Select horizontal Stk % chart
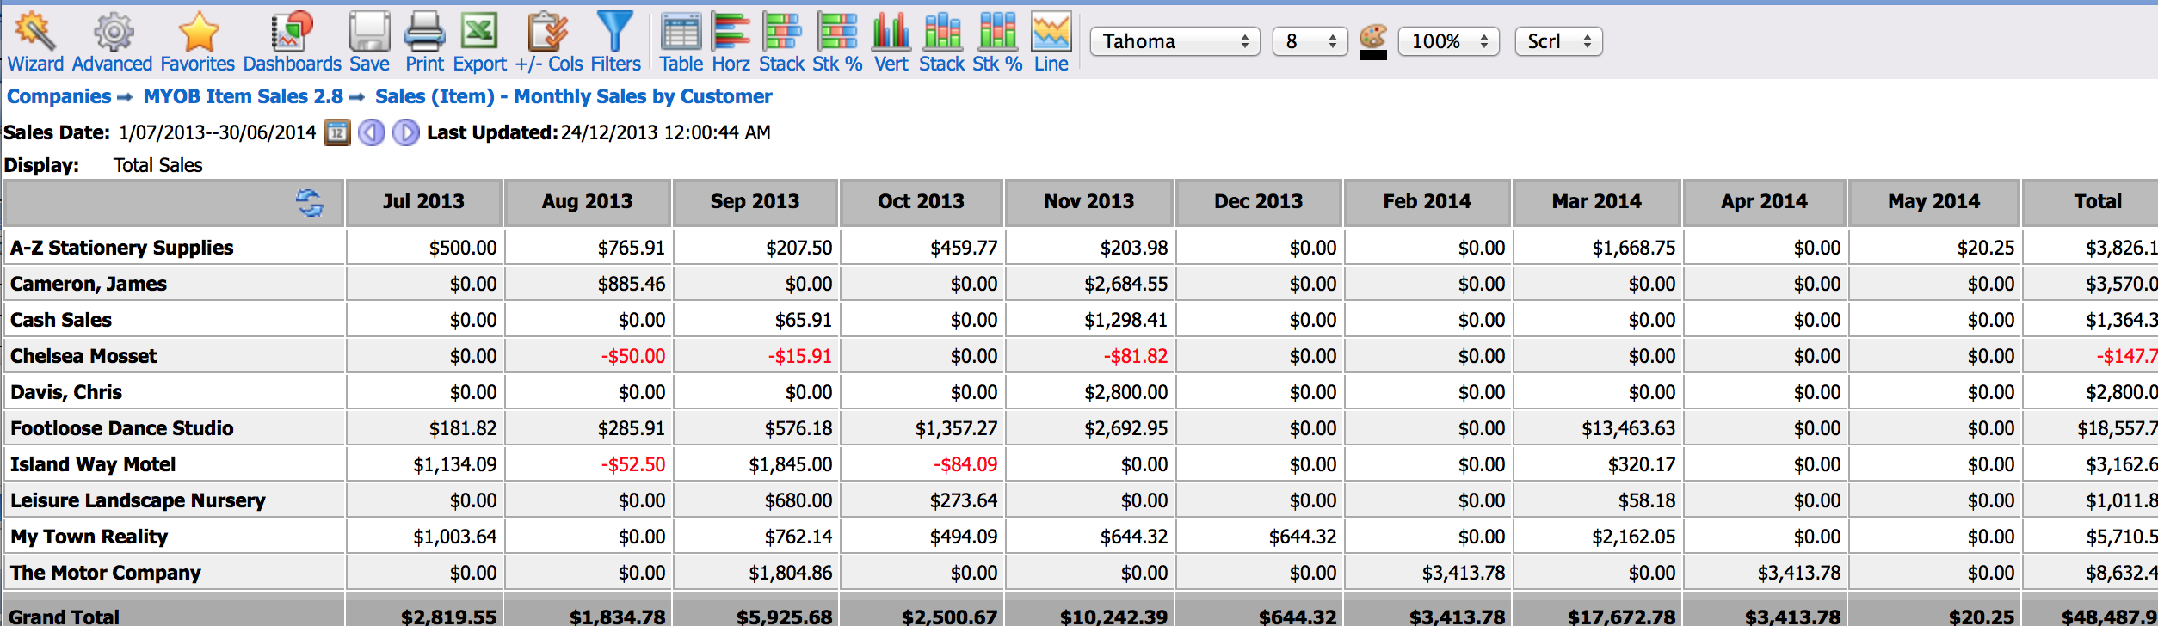Screen dimensions: 2158x626 837,41
